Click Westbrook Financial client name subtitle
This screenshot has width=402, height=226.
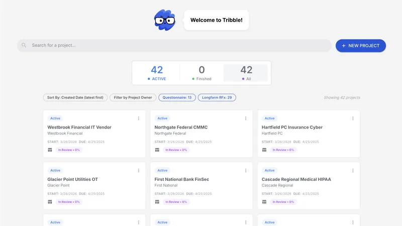pos(65,134)
